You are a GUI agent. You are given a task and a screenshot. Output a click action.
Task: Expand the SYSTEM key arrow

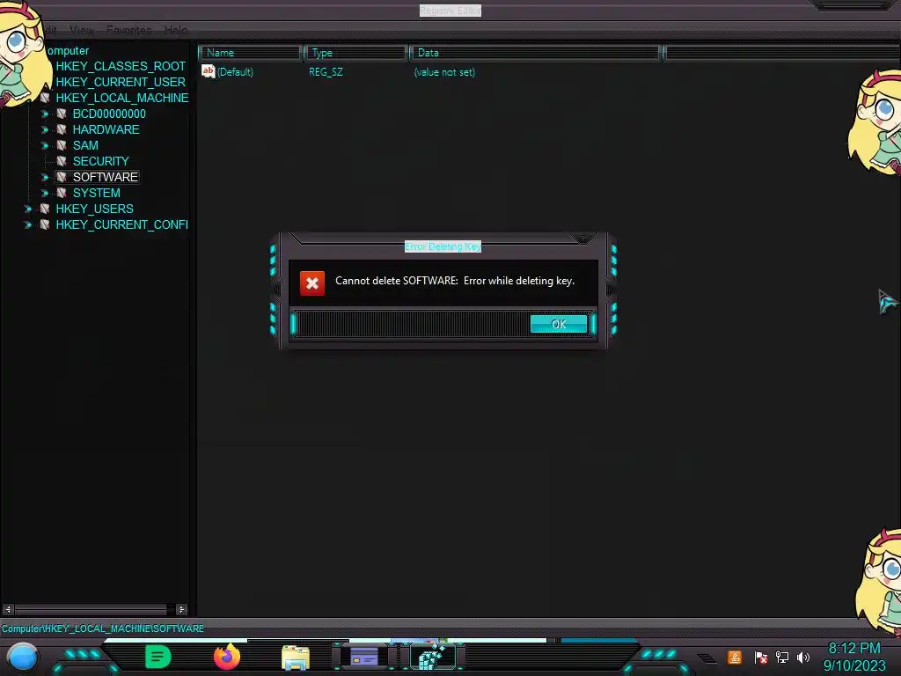[45, 193]
